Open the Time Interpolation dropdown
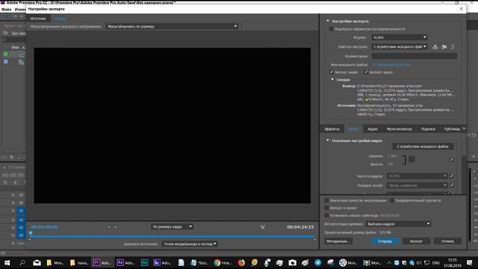The width and height of the screenshot is (478, 269). point(398,224)
